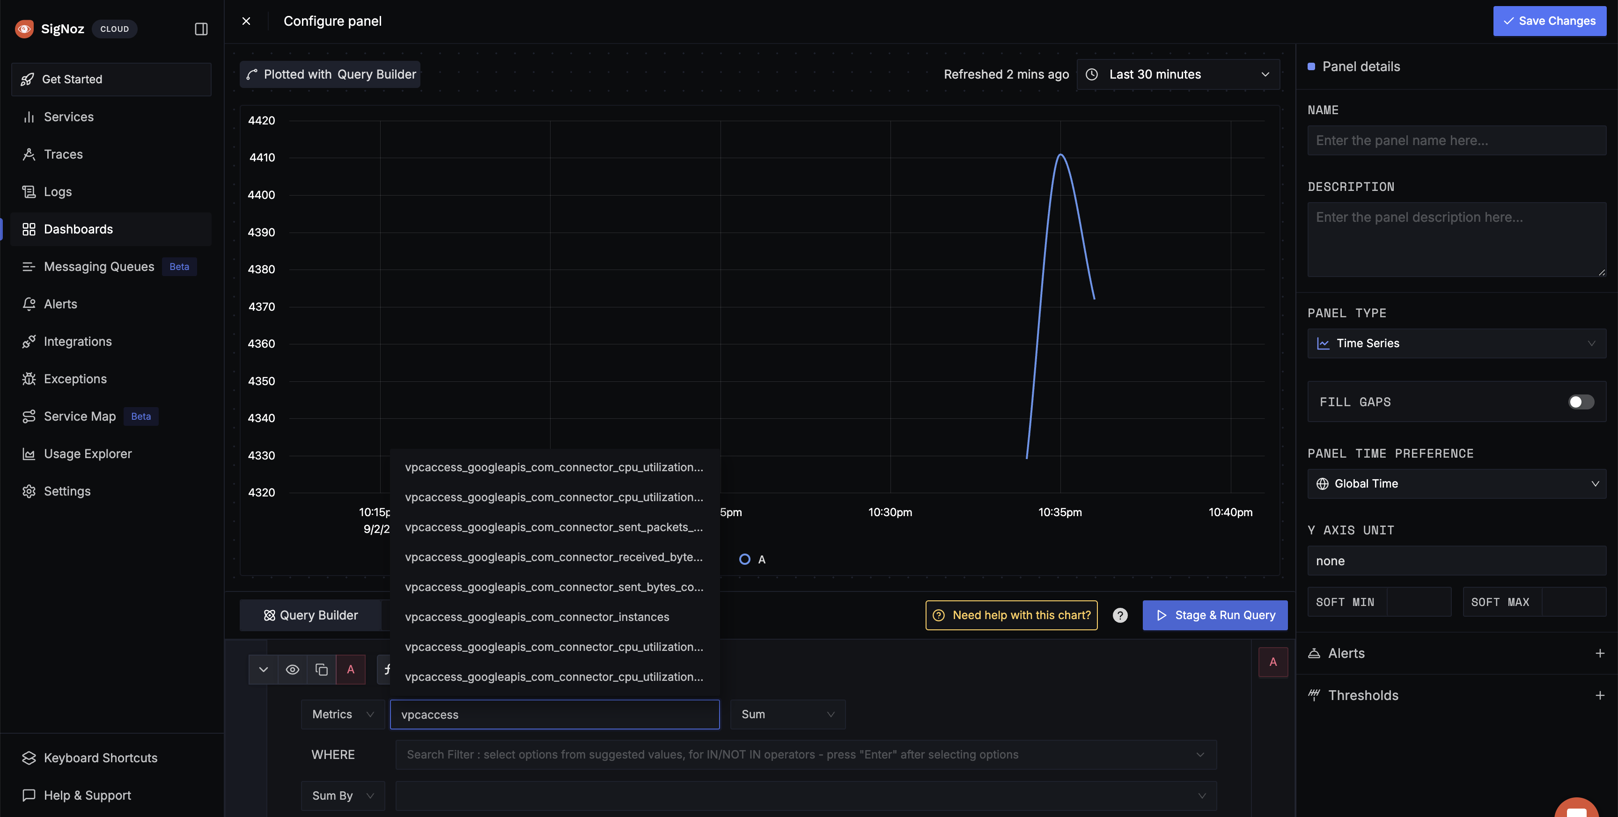
Task: Click the Keyboard Shortcuts layers icon
Action: click(29, 758)
